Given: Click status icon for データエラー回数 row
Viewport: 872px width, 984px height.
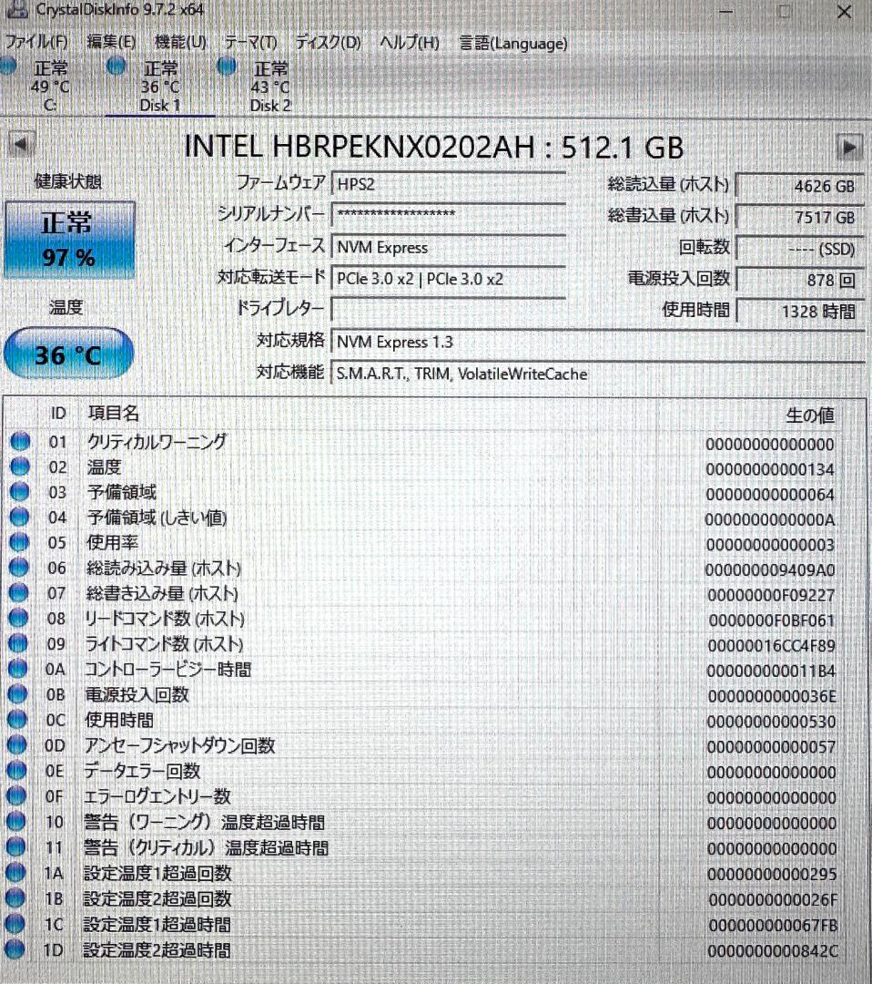Looking at the screenshot, I should tap(16, 771).
